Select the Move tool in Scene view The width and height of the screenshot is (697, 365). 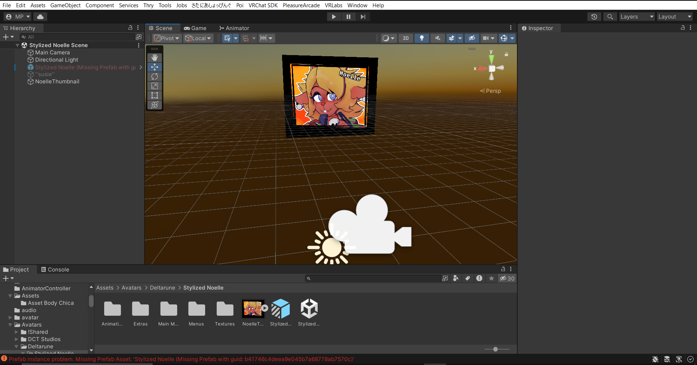[x=155, y=67]
